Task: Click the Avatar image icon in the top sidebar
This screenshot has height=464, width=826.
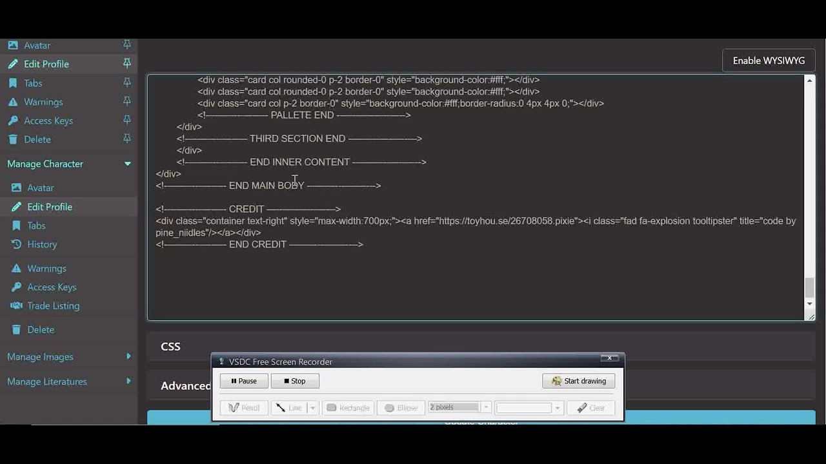Action: click(13, 45)
